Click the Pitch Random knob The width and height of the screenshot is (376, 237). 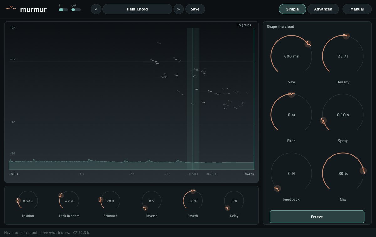click(x=69, y=201)
